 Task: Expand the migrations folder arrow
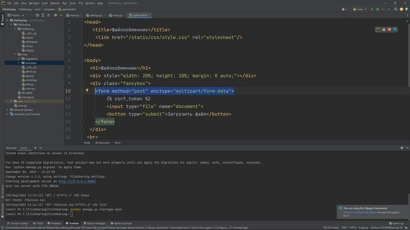pos(19,59)
